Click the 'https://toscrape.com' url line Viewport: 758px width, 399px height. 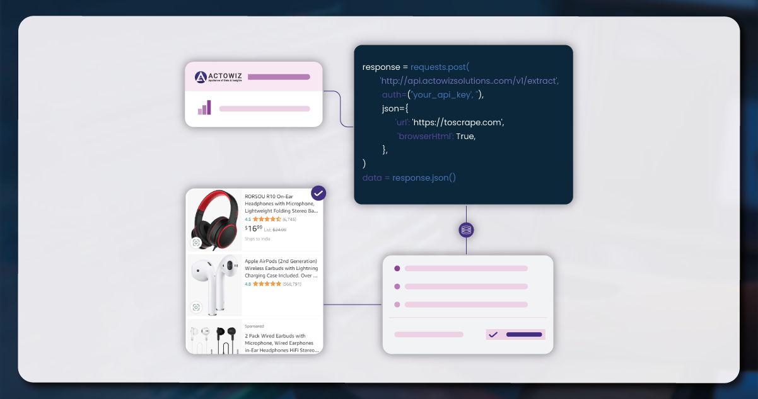(449, 122)
